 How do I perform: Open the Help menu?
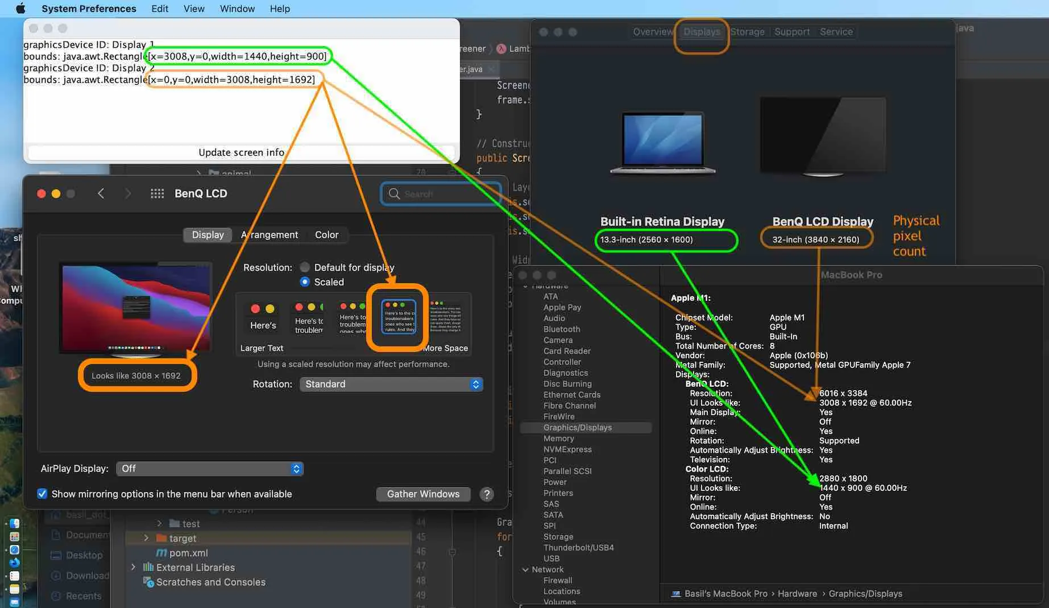pos(280,9)
